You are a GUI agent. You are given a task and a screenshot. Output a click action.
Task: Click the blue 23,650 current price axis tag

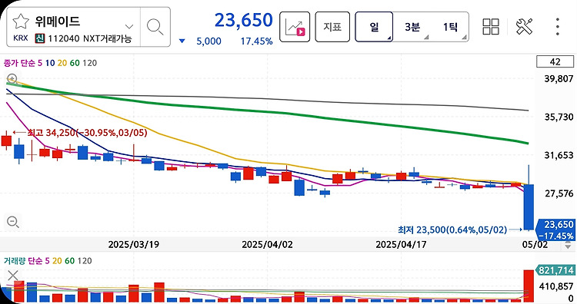555,230
